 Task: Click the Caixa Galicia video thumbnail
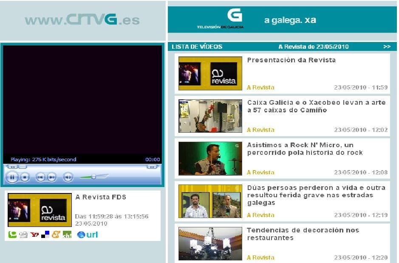click(210, 116)
